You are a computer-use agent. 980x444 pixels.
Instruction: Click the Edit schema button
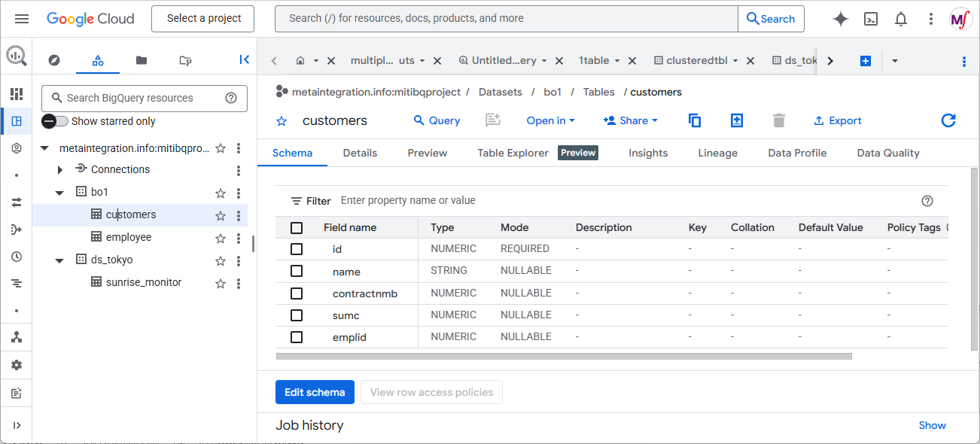coord(315,392)
